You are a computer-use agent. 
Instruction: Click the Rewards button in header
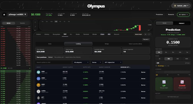(171, 15)
